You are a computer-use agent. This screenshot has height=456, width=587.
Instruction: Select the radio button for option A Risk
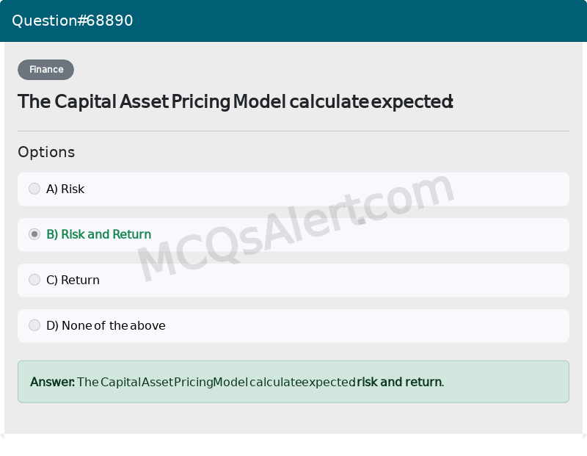coord(34,189)
